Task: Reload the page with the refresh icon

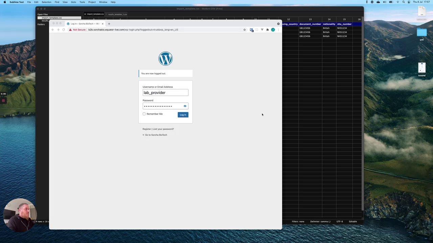Action: tap(63, 30)
